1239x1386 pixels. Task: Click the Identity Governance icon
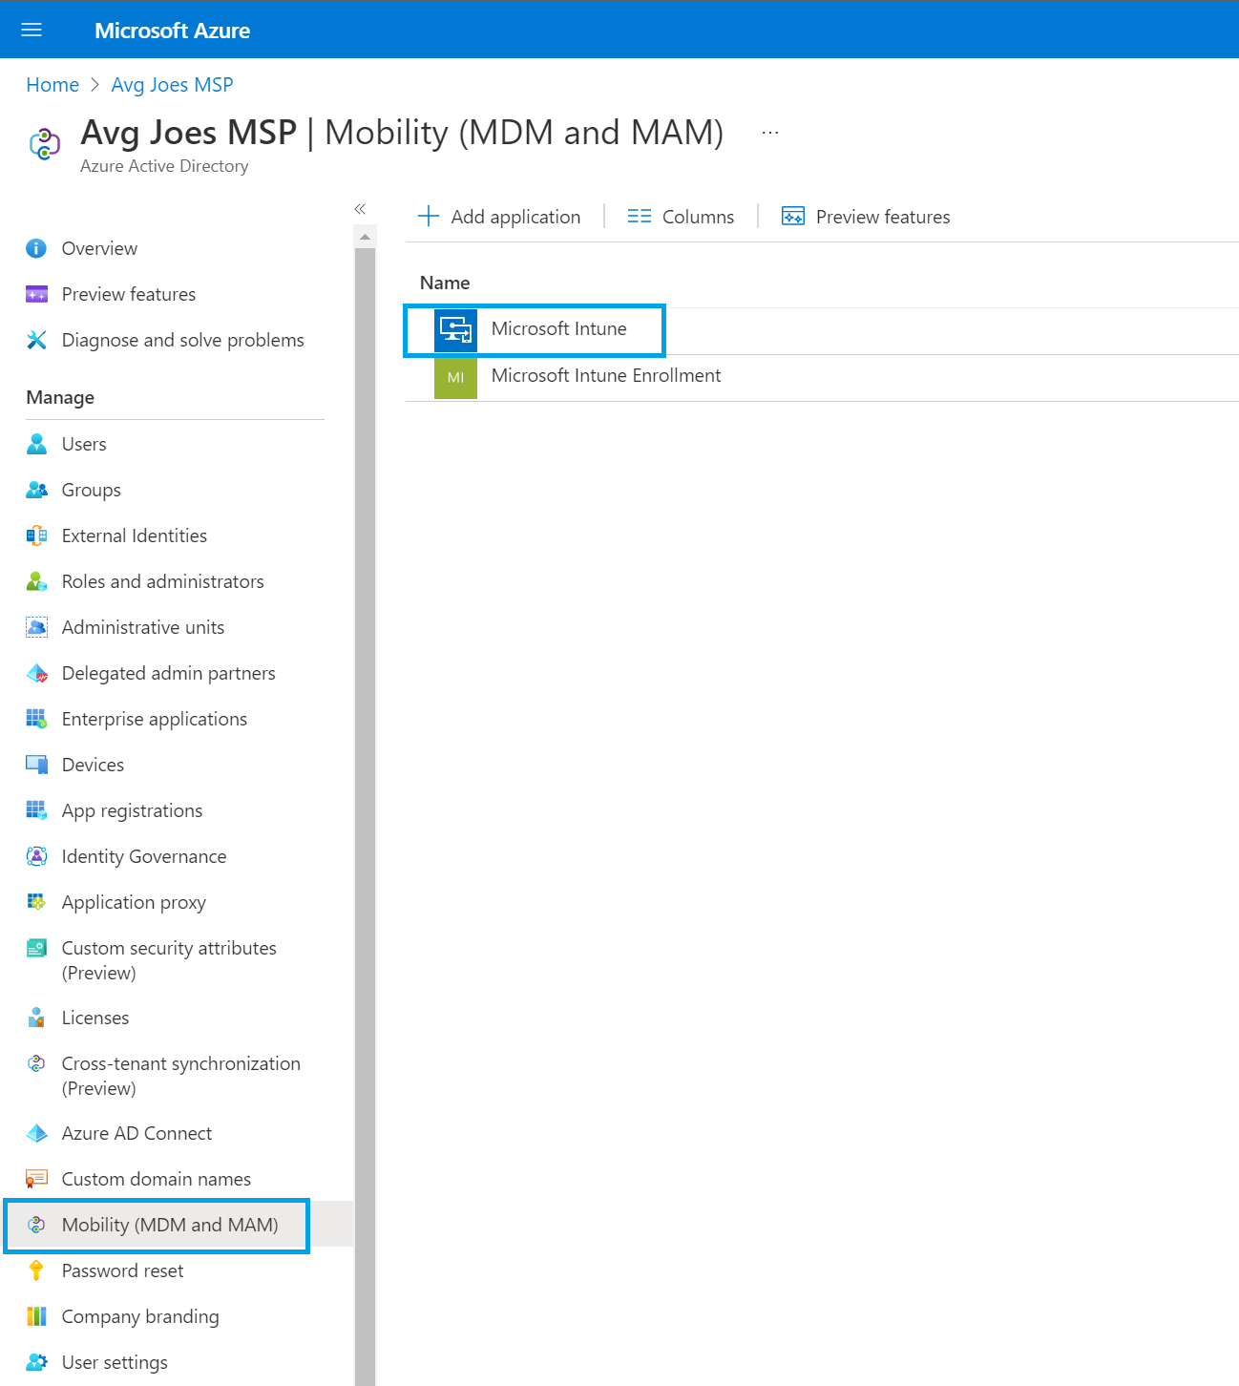click(x=36, y=856)
